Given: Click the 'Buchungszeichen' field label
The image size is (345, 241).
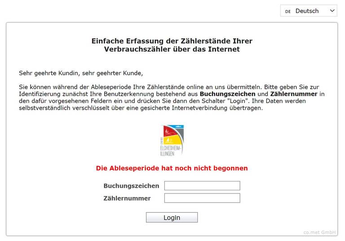Looking at the screenshot, I should click(131, 186).
